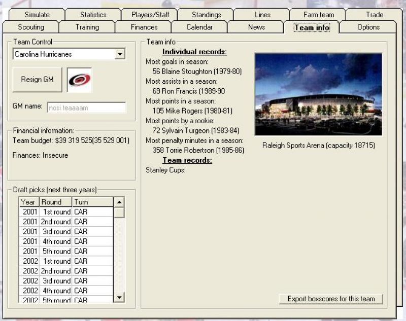
Task: Select the 2001 4th round draft pick row
Action: pos(66,241)
